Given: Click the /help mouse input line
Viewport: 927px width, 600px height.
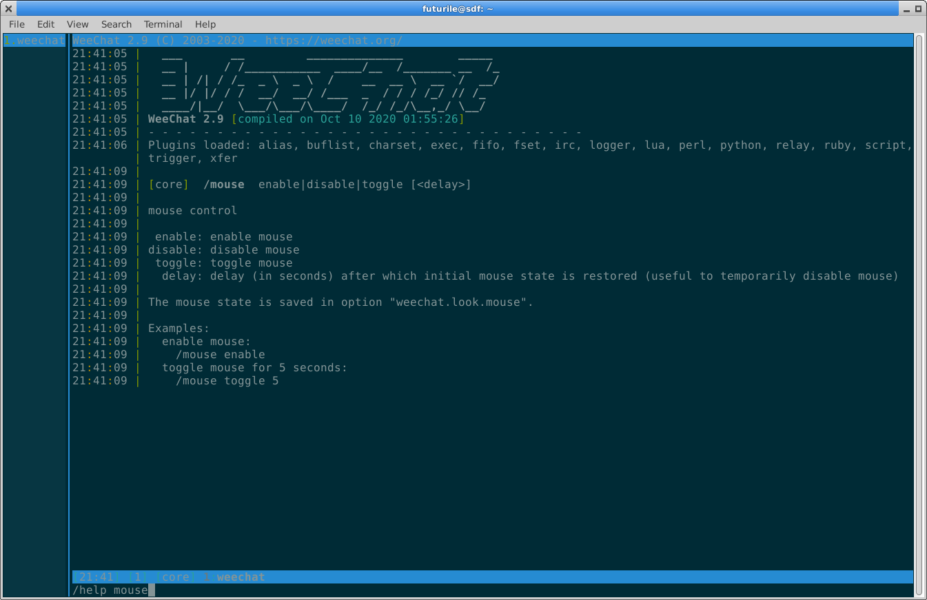Looking at the screenshot, I should coord(493,590).
